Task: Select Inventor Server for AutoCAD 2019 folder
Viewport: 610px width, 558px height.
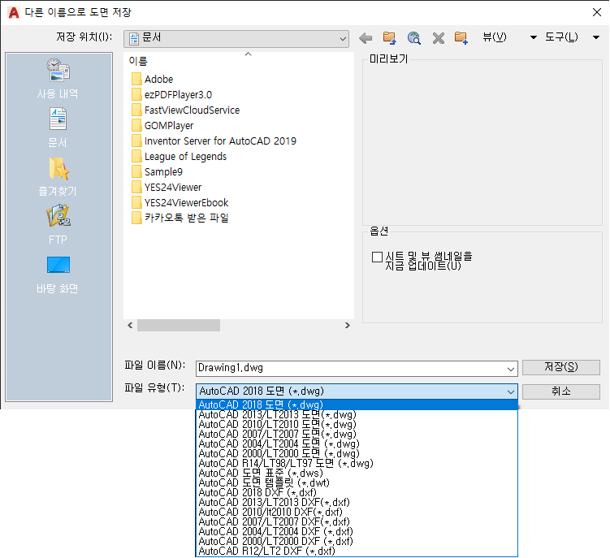Action: coord(214,141)
